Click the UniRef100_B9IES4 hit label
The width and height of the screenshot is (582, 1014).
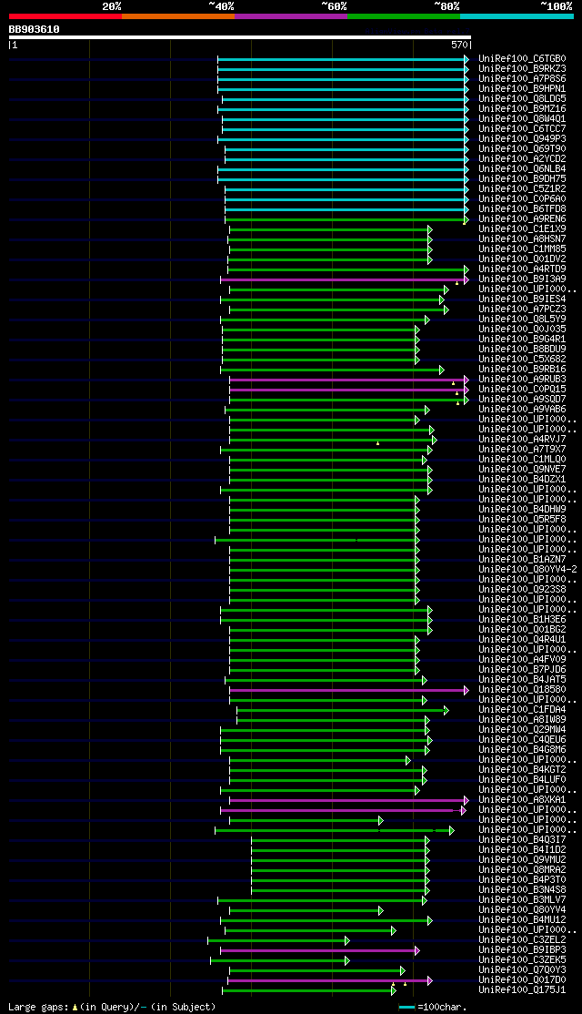523,299
